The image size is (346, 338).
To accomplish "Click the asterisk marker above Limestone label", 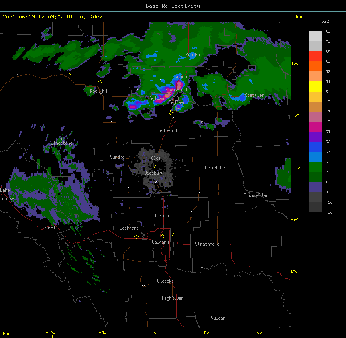I will pyautogui.click(x=61, y=139).
